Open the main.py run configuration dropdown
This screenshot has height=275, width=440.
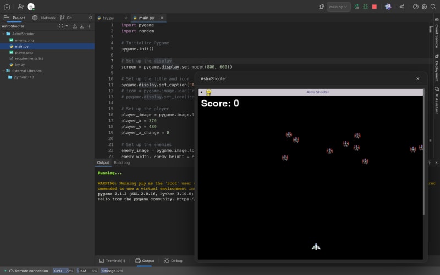pos(338,7)
